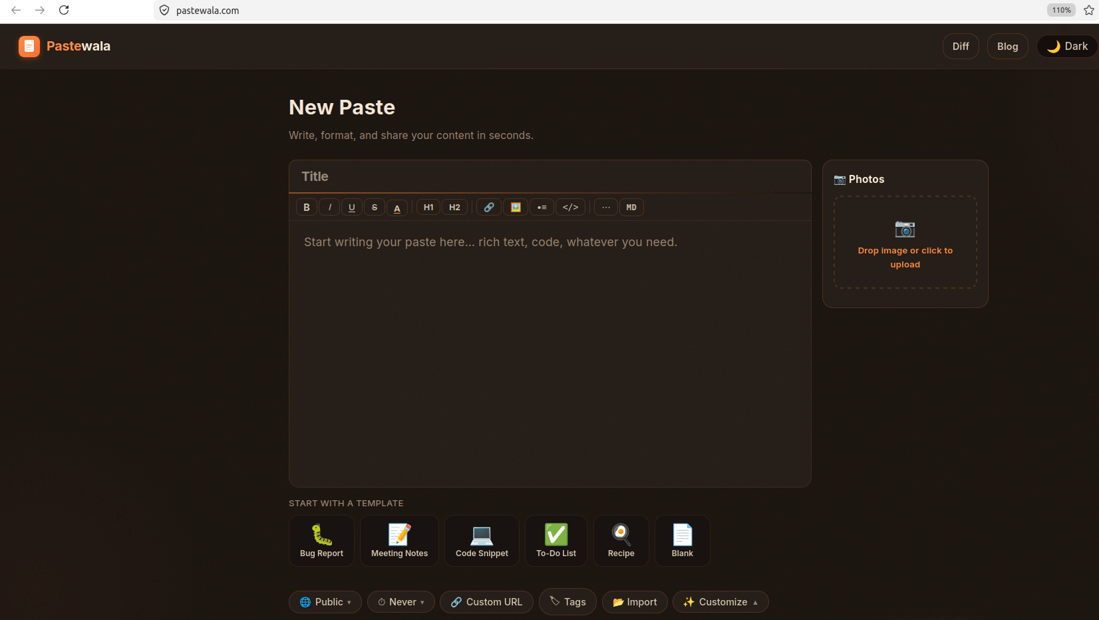The height and width of the screenshot is (620, 1099).
Task: Open the Blog page
Action: [x=1007, y=47]
